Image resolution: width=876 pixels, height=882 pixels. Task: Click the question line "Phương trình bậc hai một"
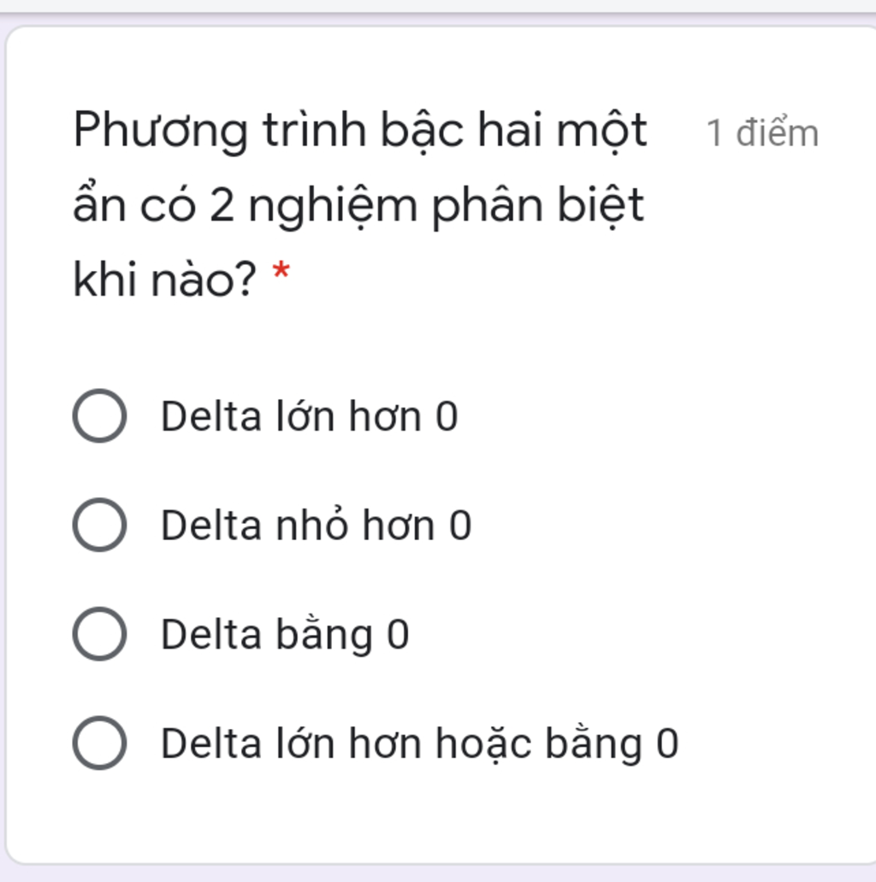tap(360, 132)
